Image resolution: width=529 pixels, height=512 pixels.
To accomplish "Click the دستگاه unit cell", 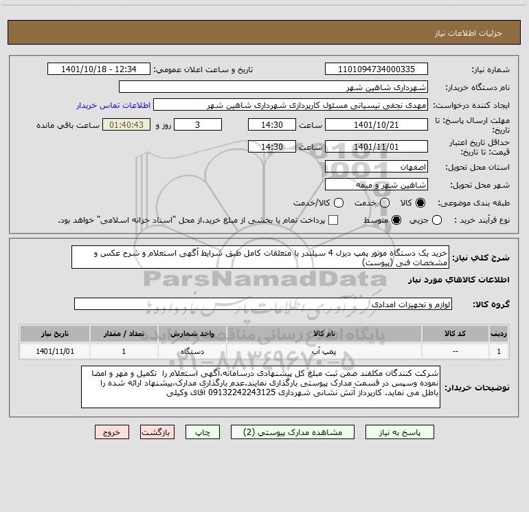I will click(192, 351).
